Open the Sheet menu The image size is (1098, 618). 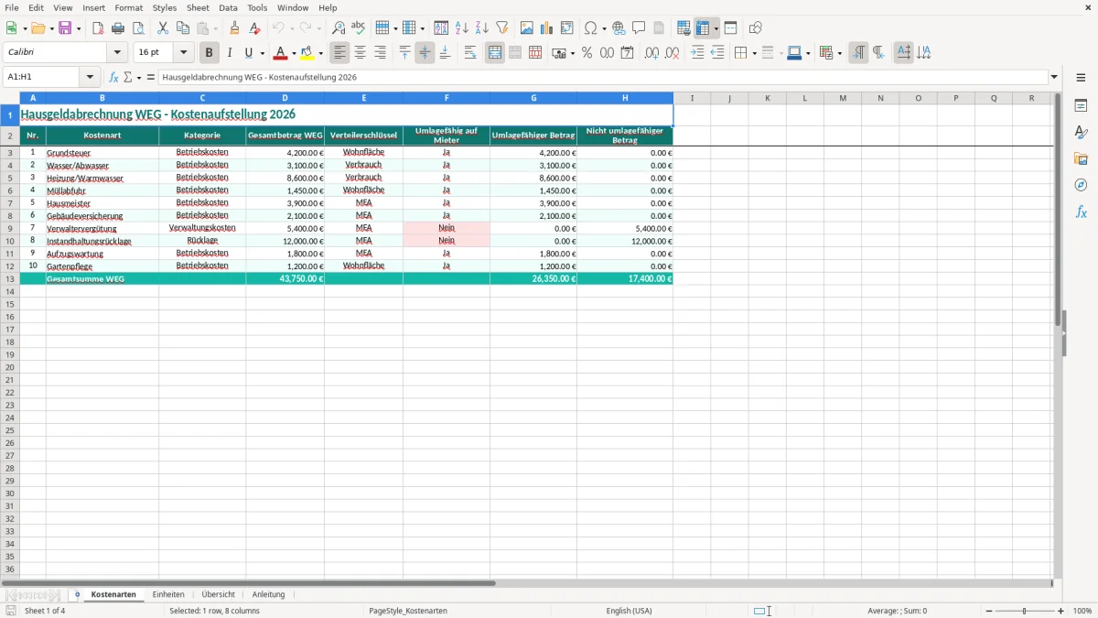click(198, 7)
